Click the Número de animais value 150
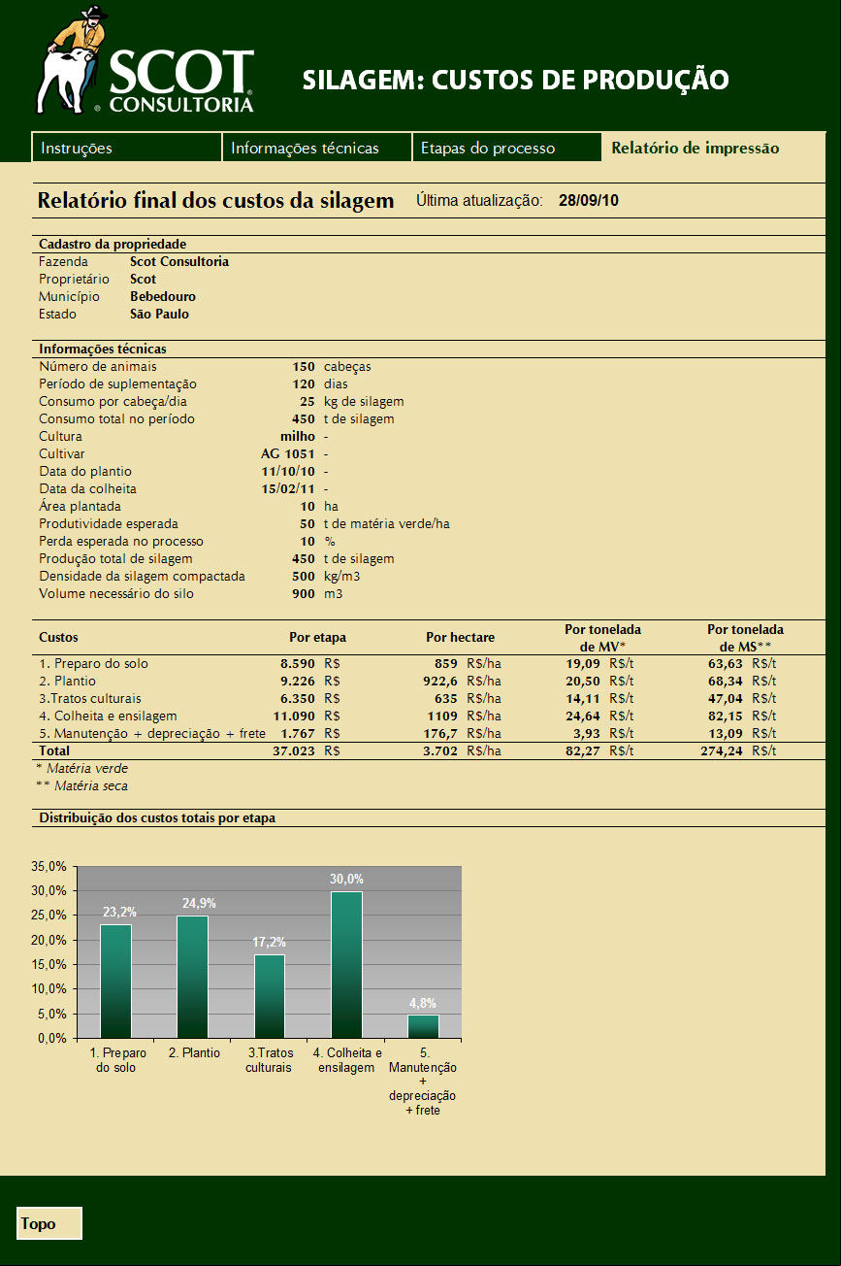 tap(304, 367)
